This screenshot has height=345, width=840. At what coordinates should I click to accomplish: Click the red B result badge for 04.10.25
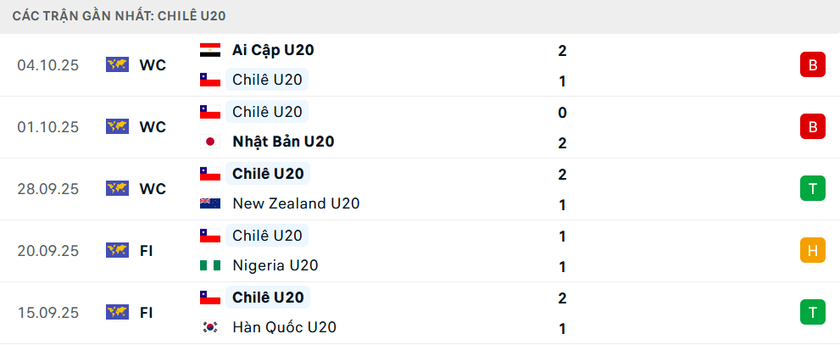pos(812,64)
